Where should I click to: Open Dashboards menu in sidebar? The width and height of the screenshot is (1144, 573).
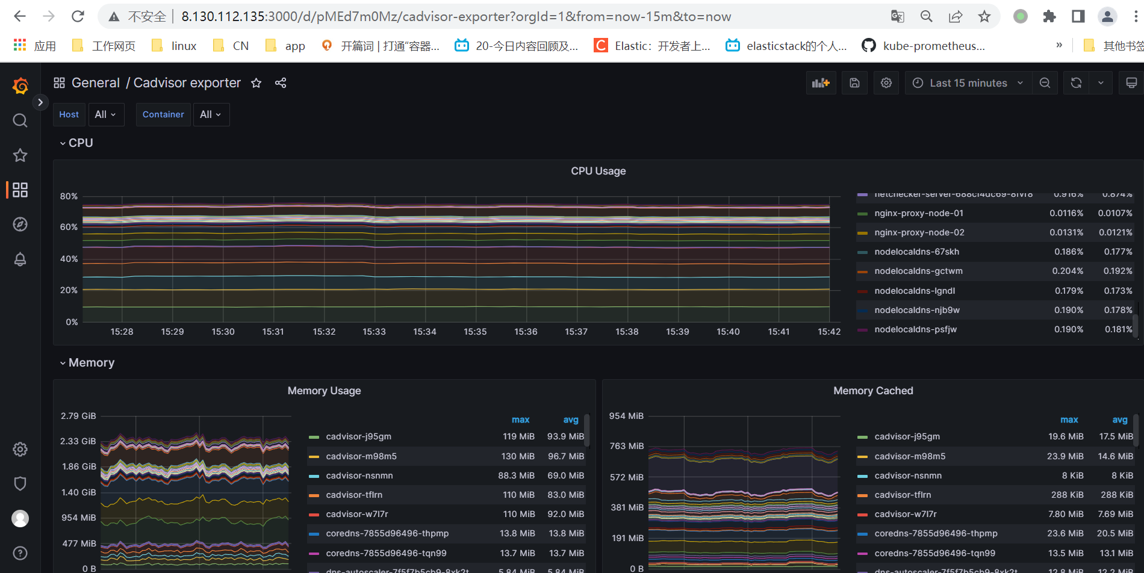[20, 190]
